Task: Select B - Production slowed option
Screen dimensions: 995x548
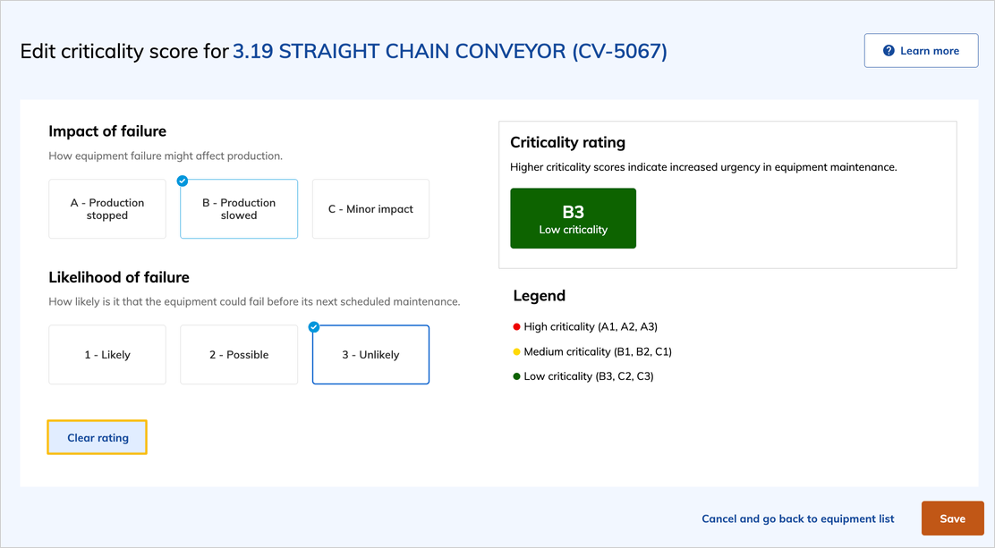Action: pos(239,209)
